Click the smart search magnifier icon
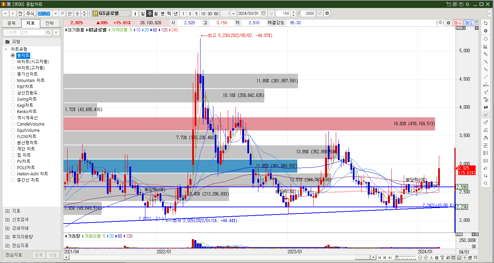The image size is (494, 263). tap(49, 32)
